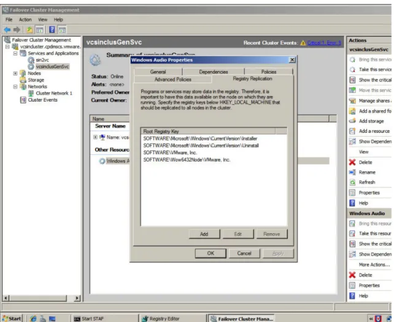Select the Registry Replication tab
Image resolution: width=394 pixels, height=322 pixels.
click(x=252, y=79)
